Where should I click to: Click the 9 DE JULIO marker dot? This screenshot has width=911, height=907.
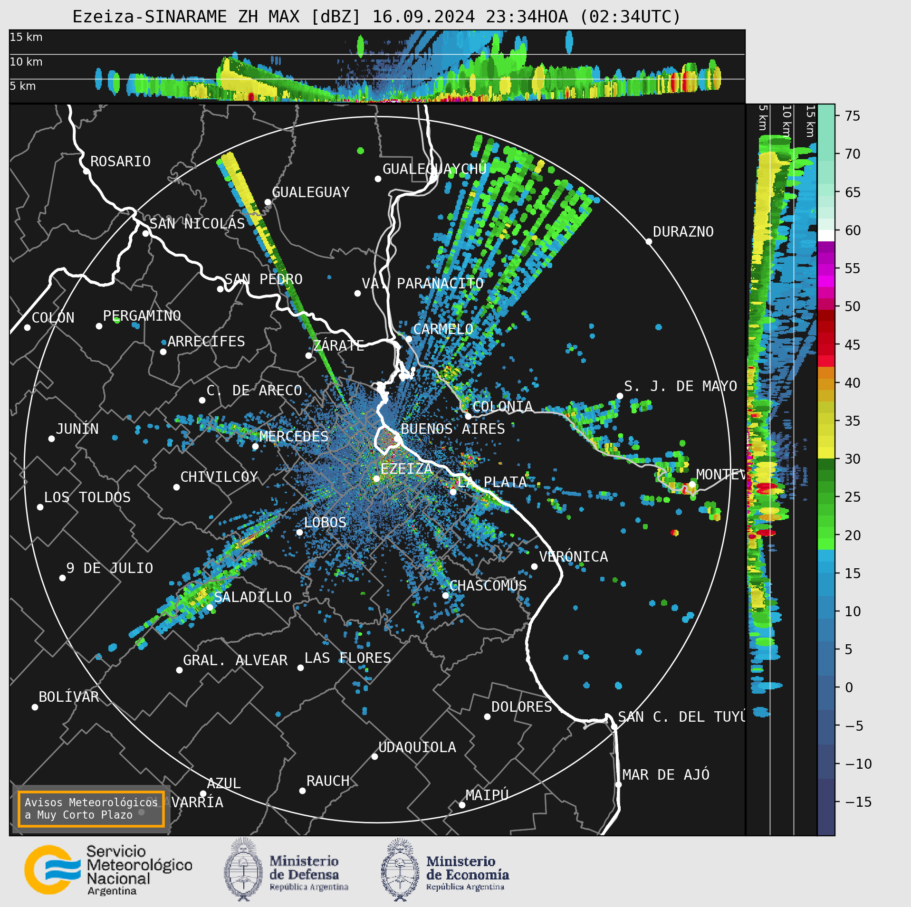click(x=62, y=578)
